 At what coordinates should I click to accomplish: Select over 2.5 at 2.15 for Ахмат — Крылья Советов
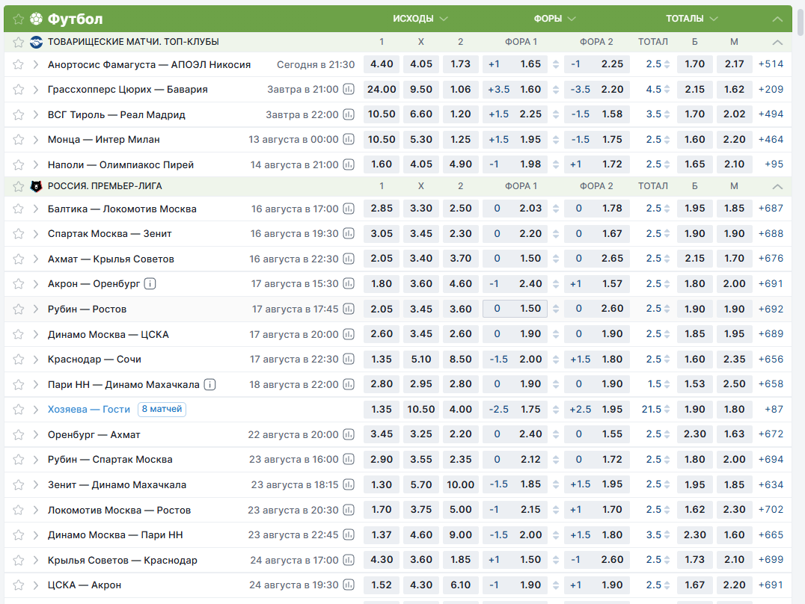[x=694, y=259]
